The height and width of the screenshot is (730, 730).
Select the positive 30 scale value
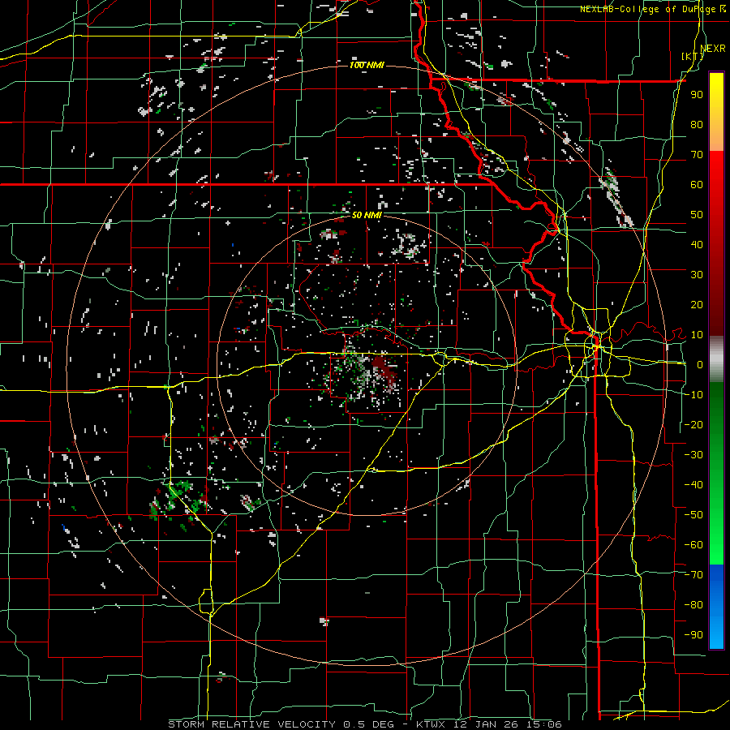click(x=697, y=275)
